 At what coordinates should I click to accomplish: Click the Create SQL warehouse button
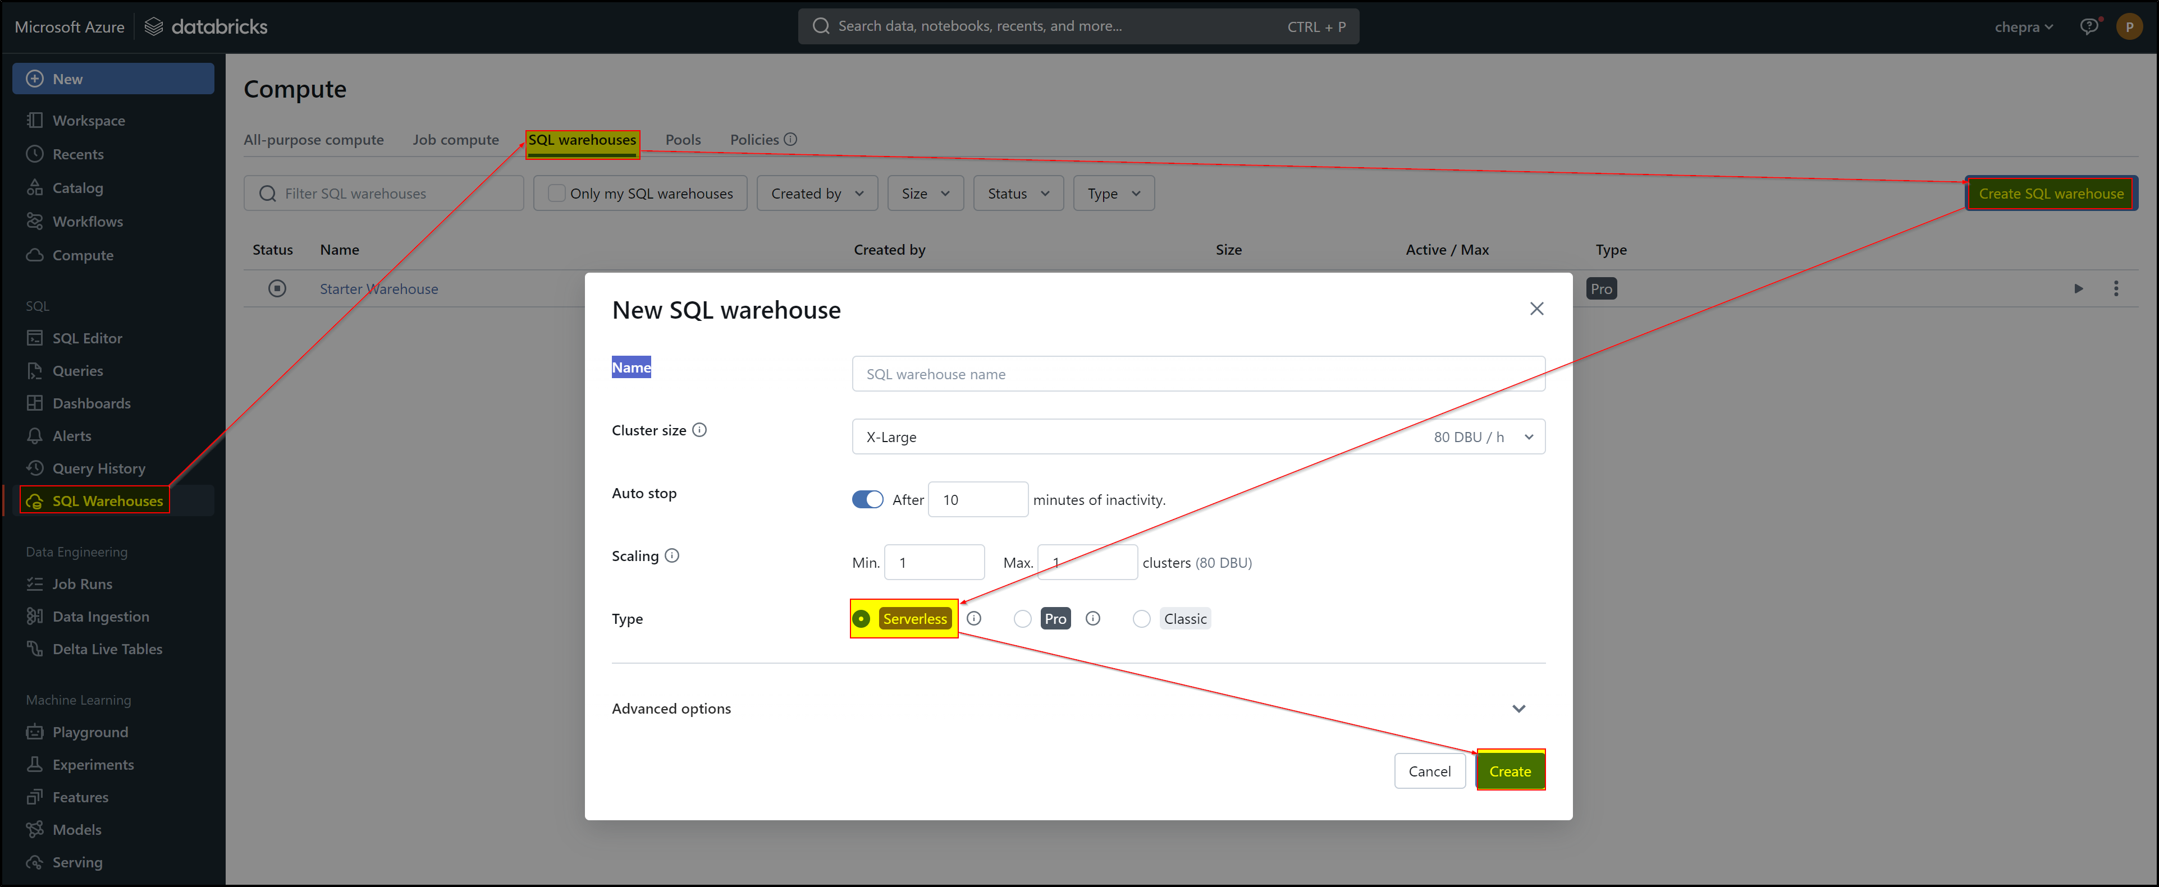pos(2051,192)
